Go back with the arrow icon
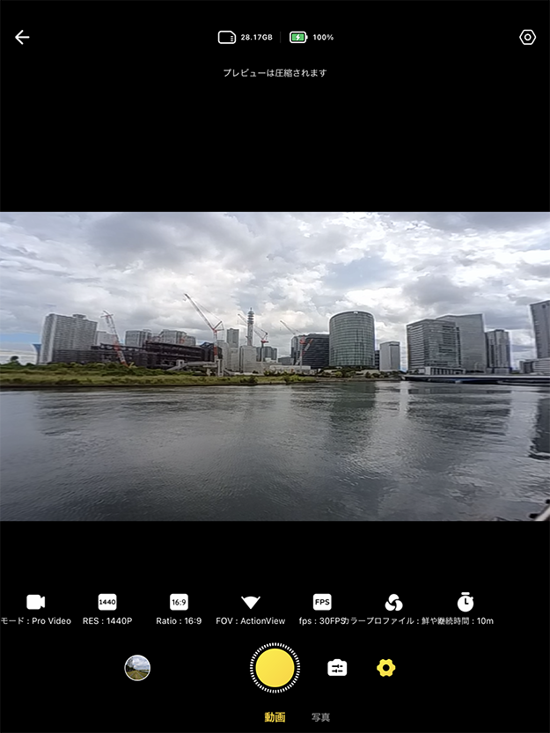Image resolution: width=550 pixels, height=733 pixels. 22,37
